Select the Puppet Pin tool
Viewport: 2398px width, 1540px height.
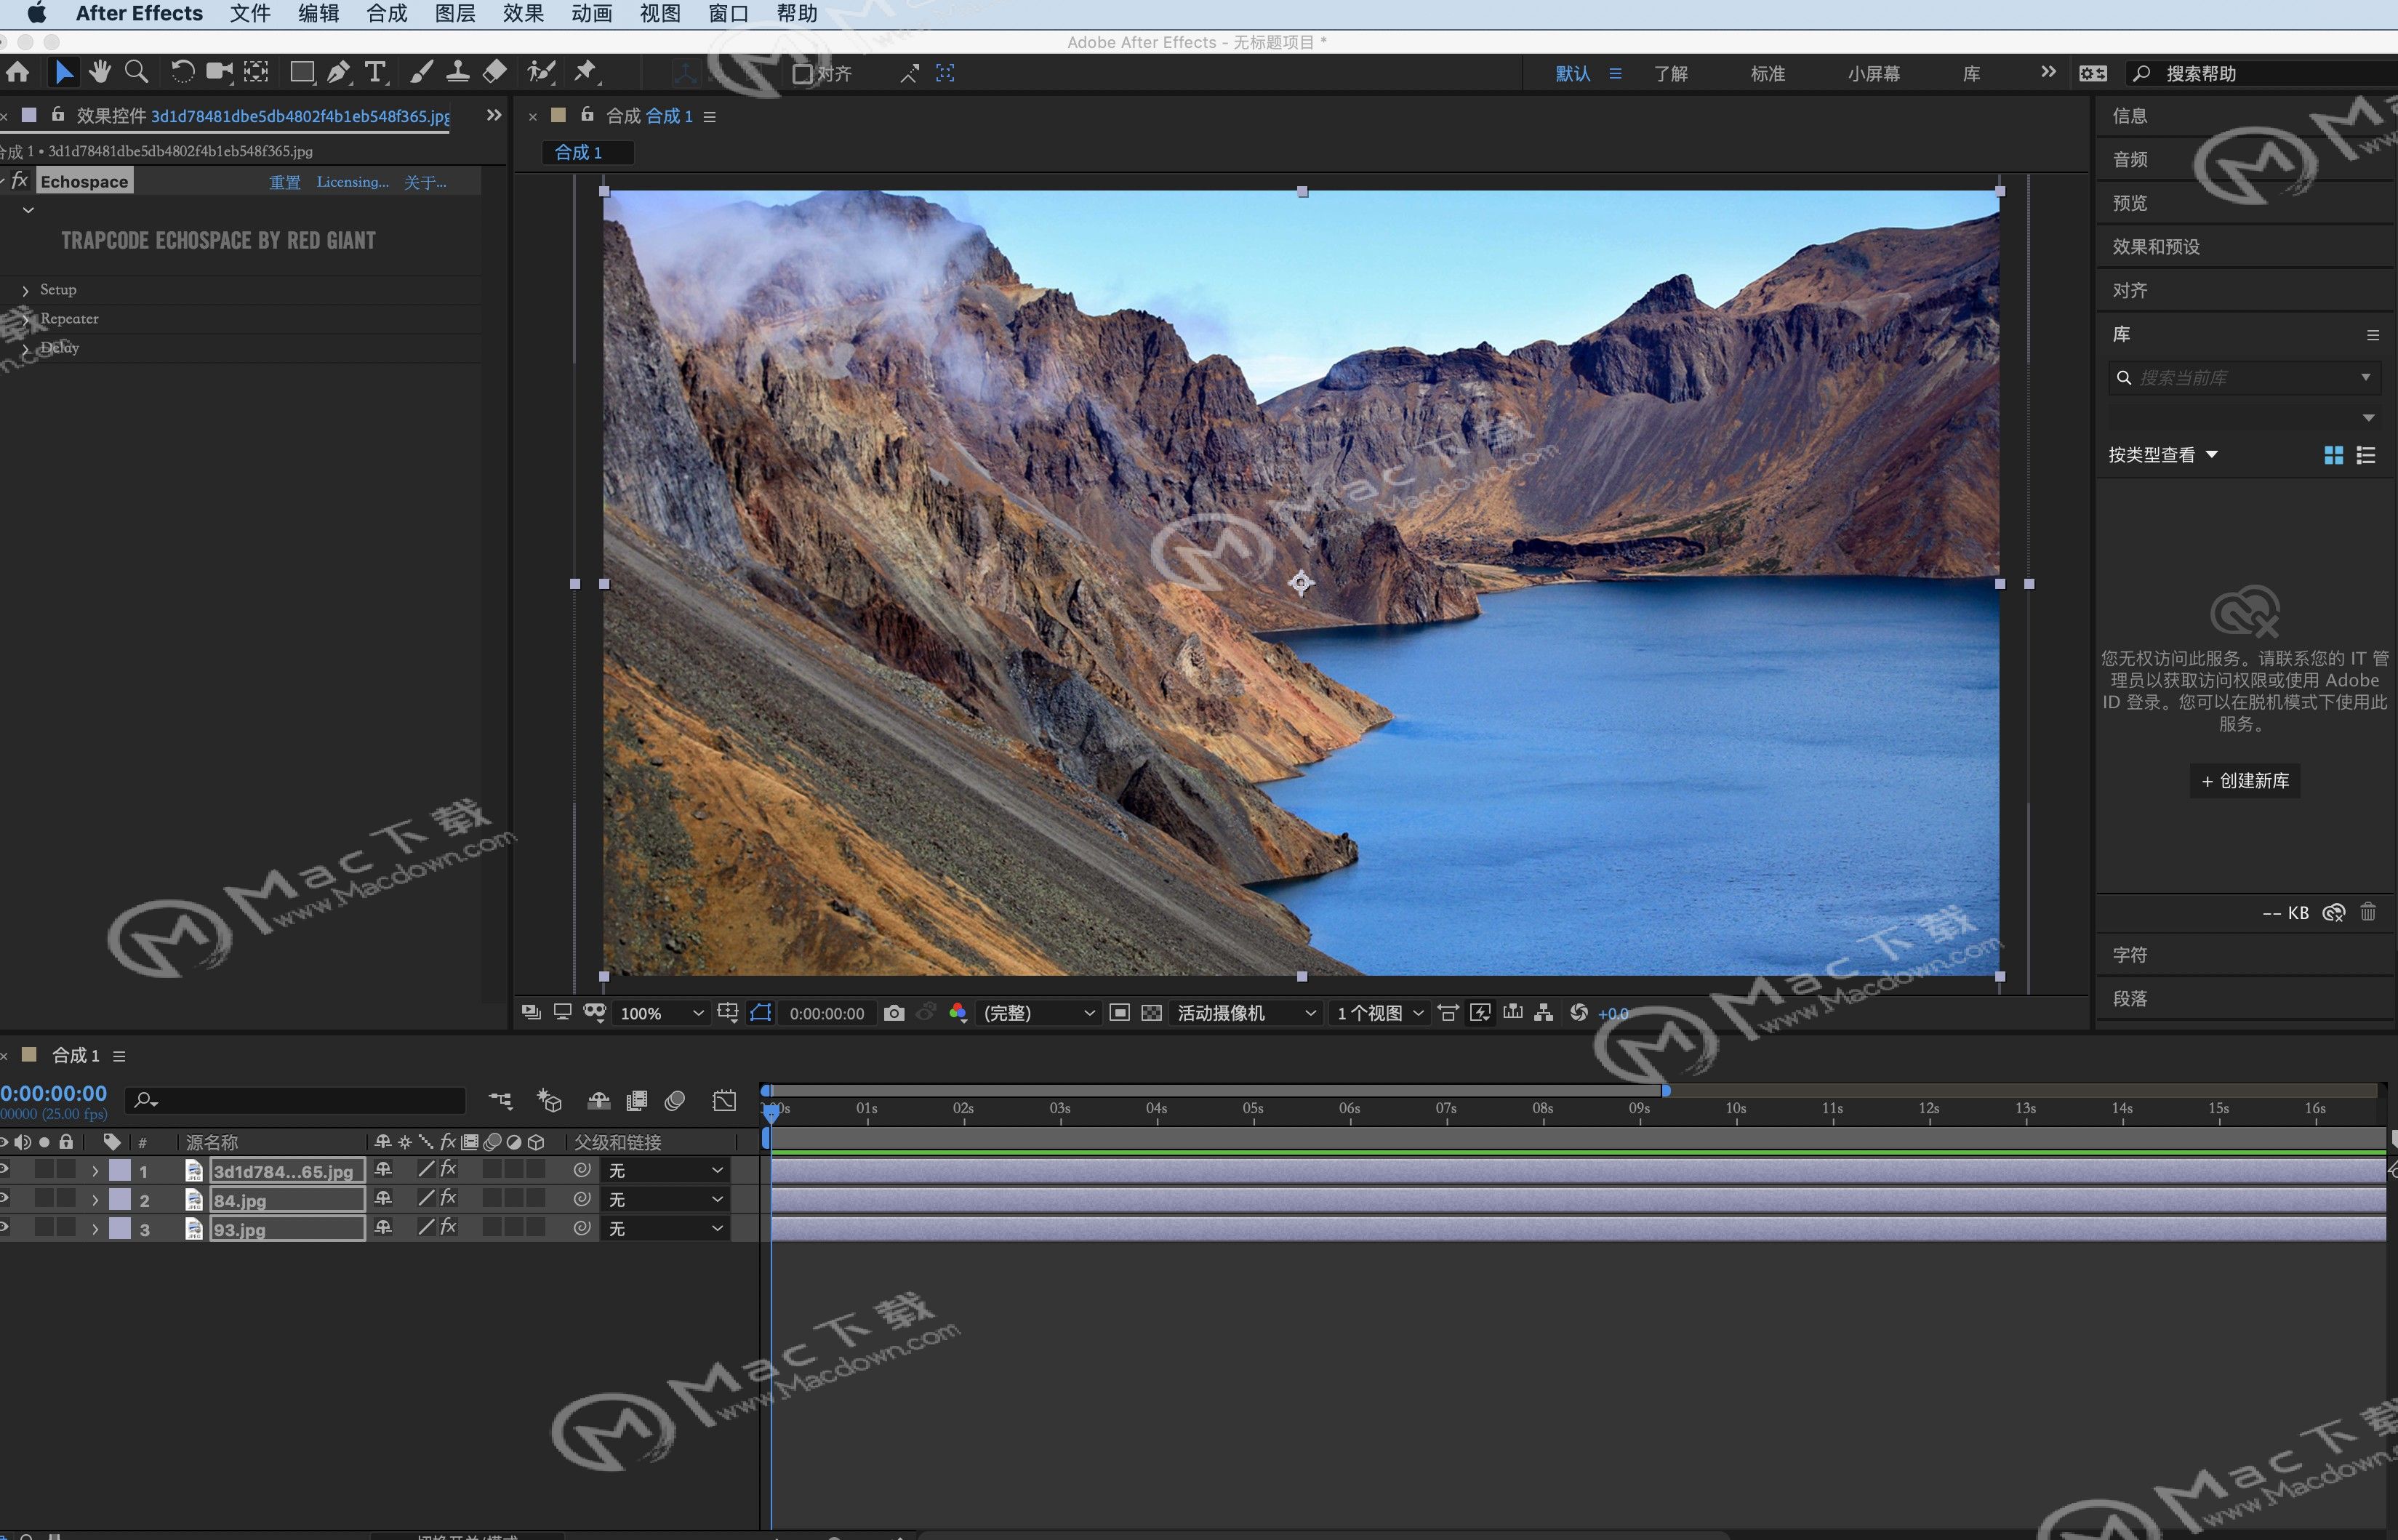(x=585, y=72)
